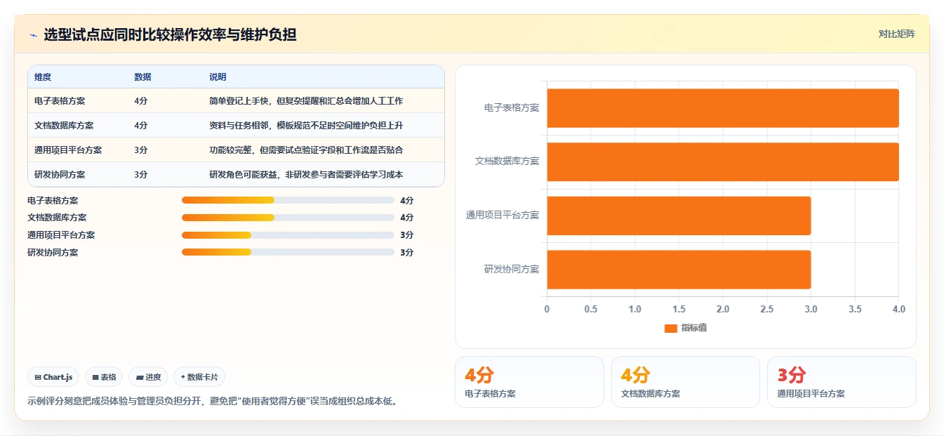Click x-axis tick value 4.0
The height and width of the screenshot is (436, 944).
point(898,310)
